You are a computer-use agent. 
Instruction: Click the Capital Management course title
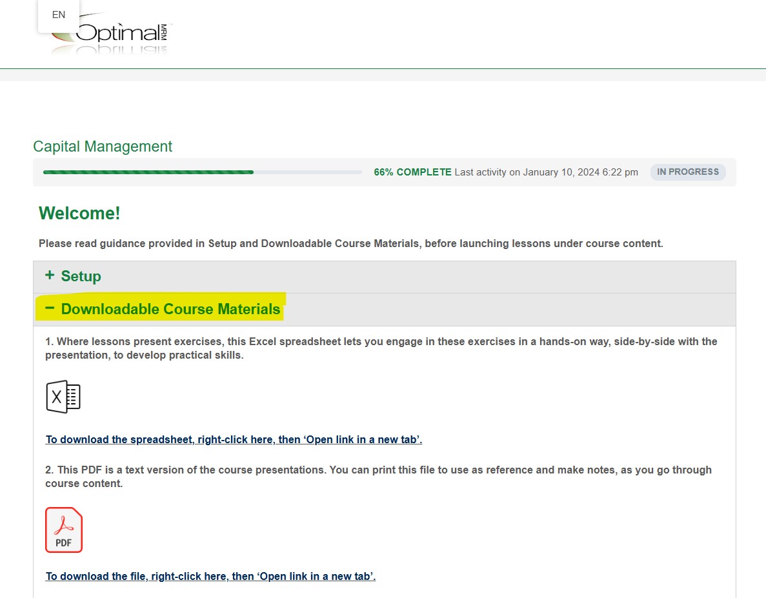click(x=103, y=146)
